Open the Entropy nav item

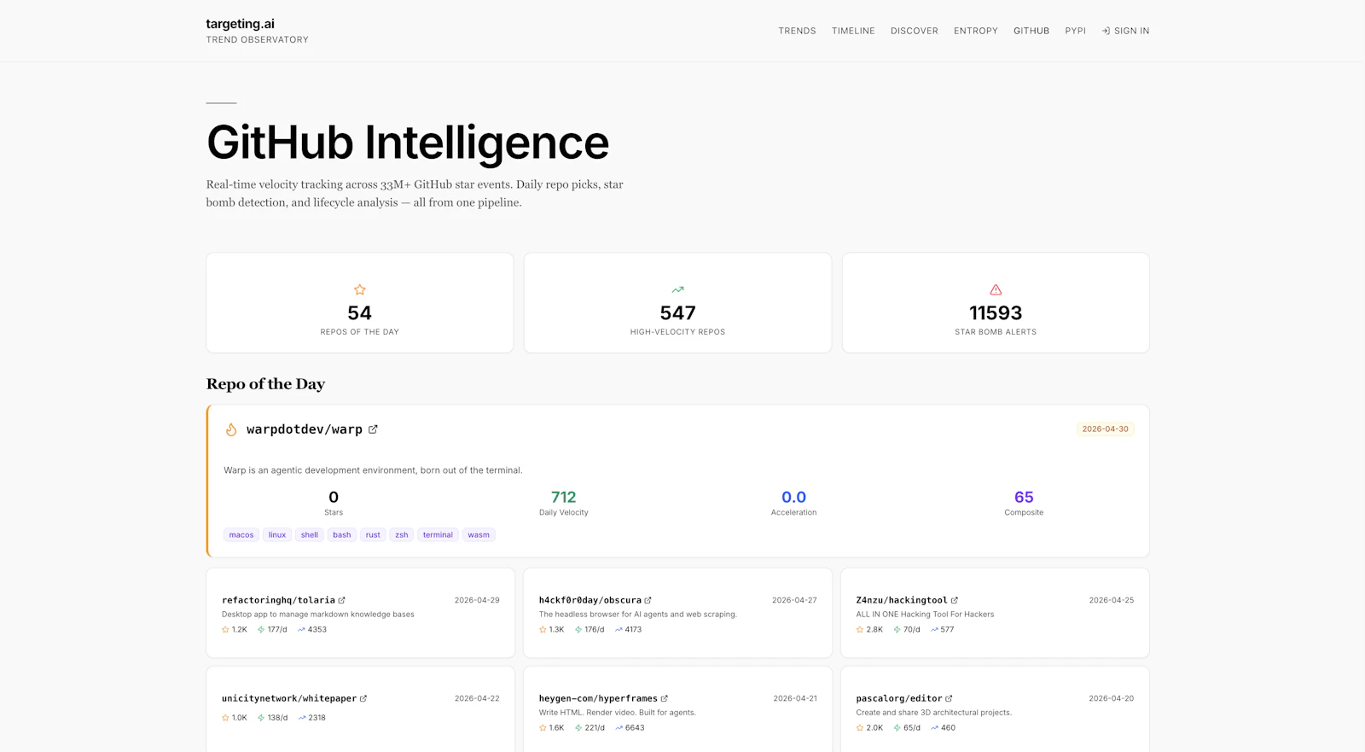976,31
